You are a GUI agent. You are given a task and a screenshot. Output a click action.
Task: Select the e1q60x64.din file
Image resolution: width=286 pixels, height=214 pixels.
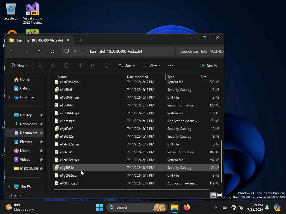click(70, 98)
